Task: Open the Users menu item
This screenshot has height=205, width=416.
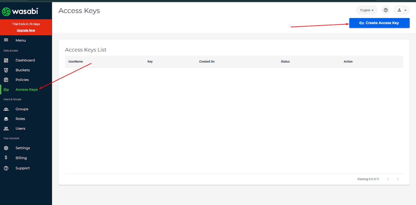Action: [x=20, y=129]
